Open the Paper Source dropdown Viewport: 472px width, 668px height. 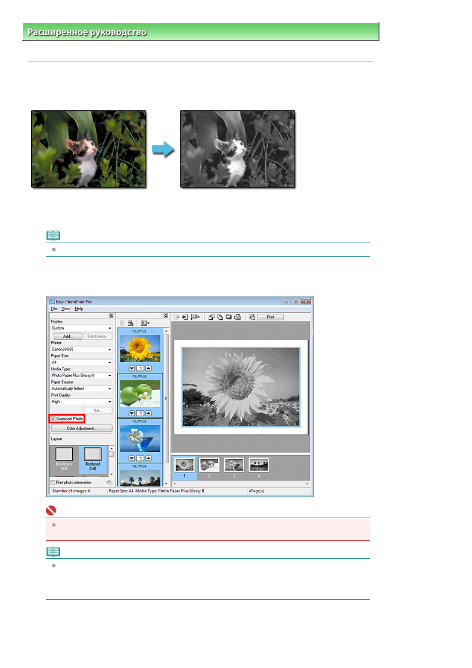[82, 388]
